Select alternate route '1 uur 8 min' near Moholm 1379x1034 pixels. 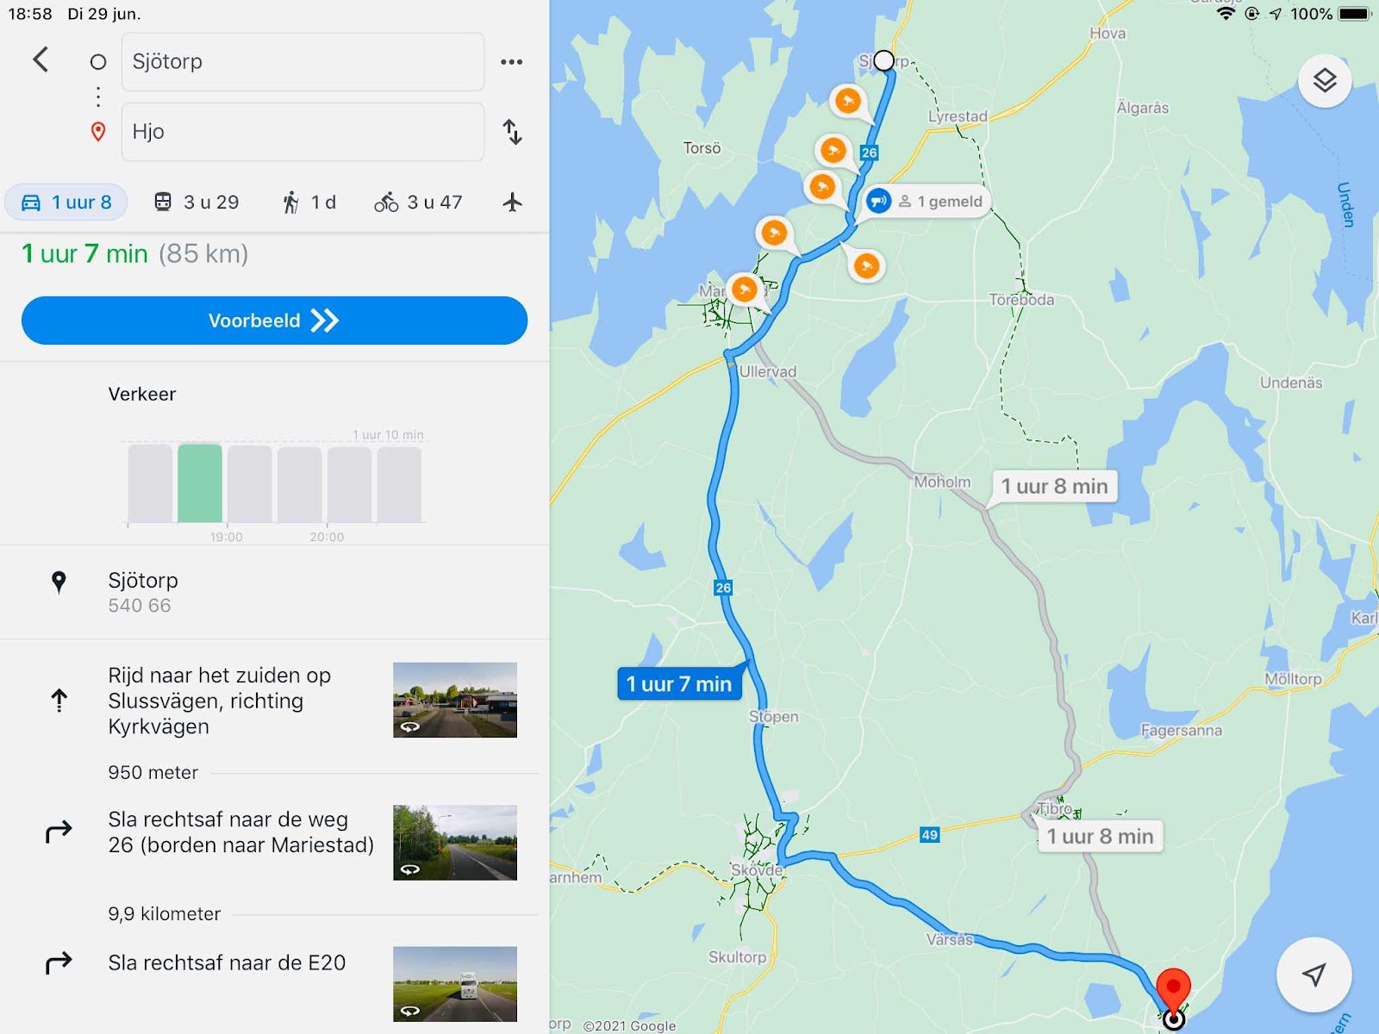(x=1054, y=487)
